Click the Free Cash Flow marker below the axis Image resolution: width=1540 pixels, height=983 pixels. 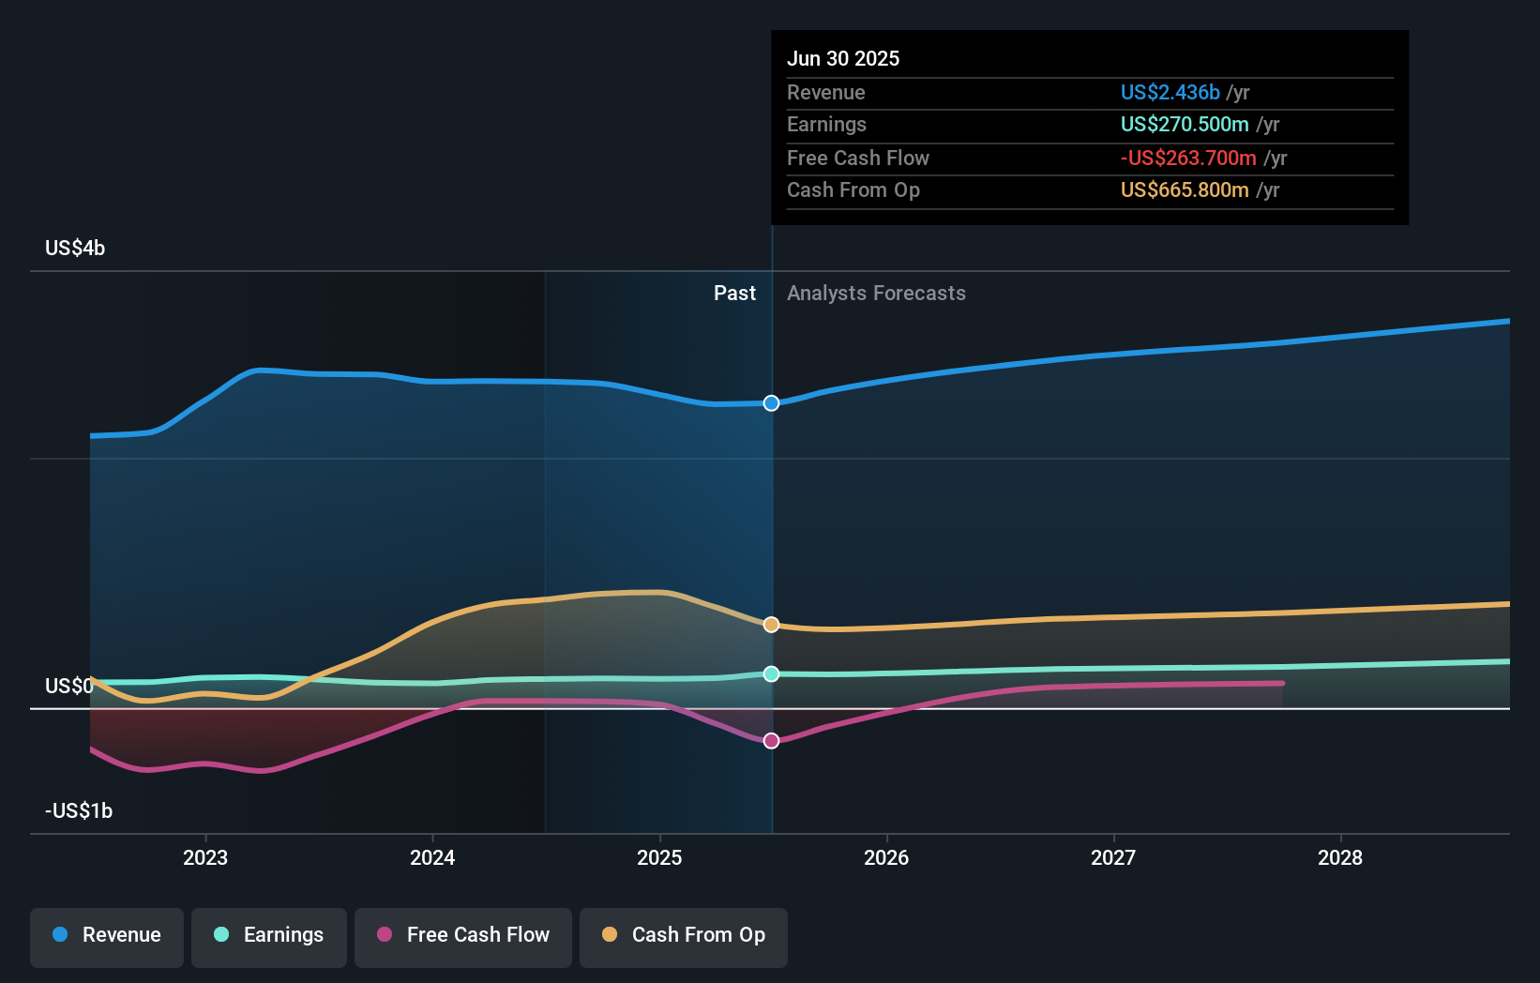(771, 740)
